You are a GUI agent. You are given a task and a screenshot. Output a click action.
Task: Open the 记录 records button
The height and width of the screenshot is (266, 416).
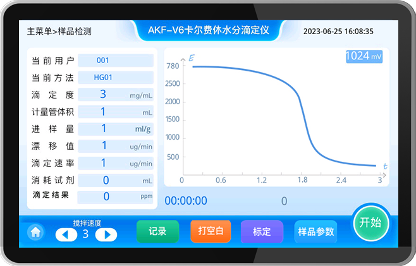click(157, 231)
